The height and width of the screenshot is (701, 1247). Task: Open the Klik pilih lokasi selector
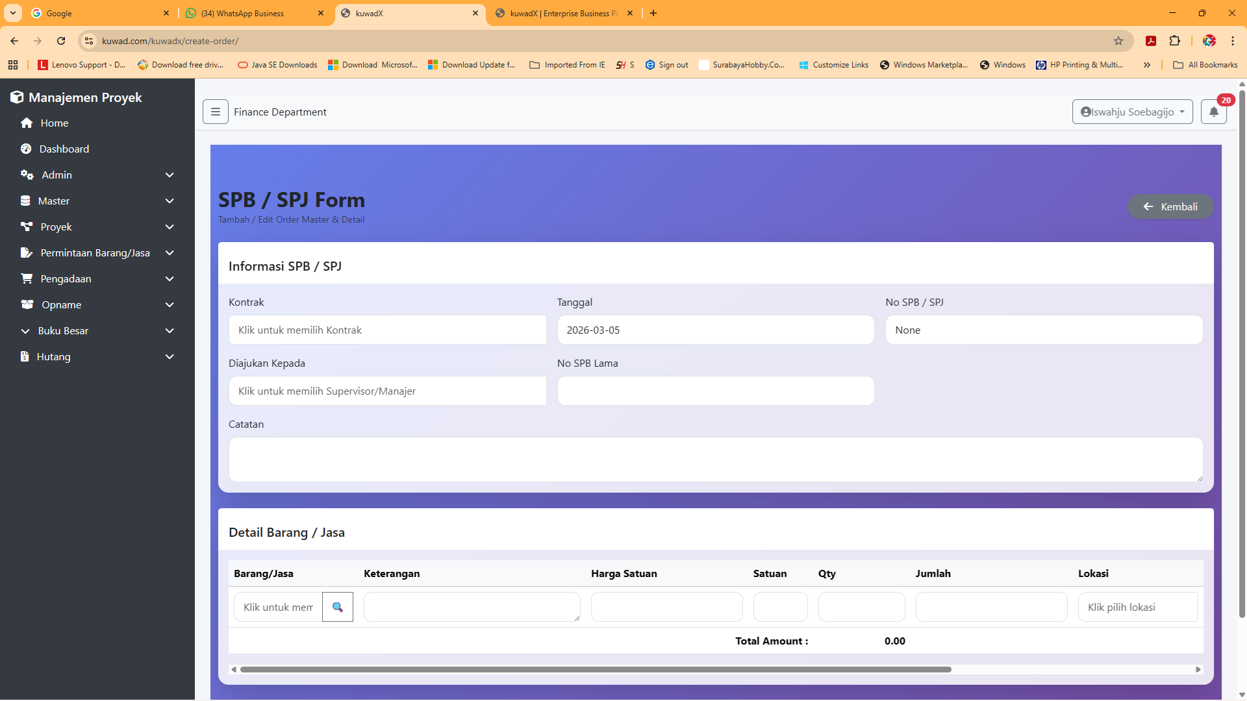[1137, 607]
